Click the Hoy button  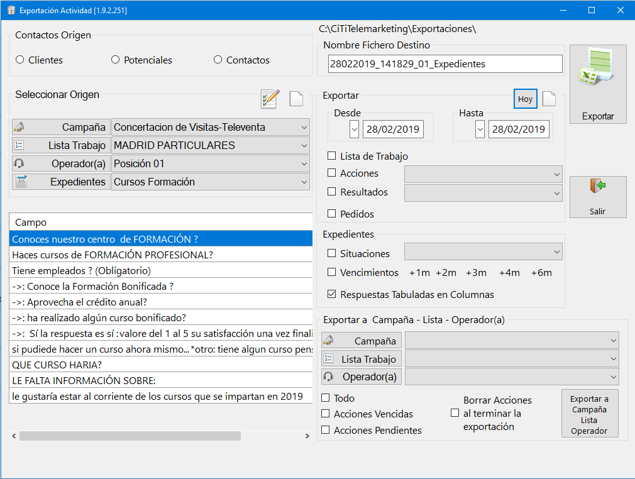tap(525, 99)
